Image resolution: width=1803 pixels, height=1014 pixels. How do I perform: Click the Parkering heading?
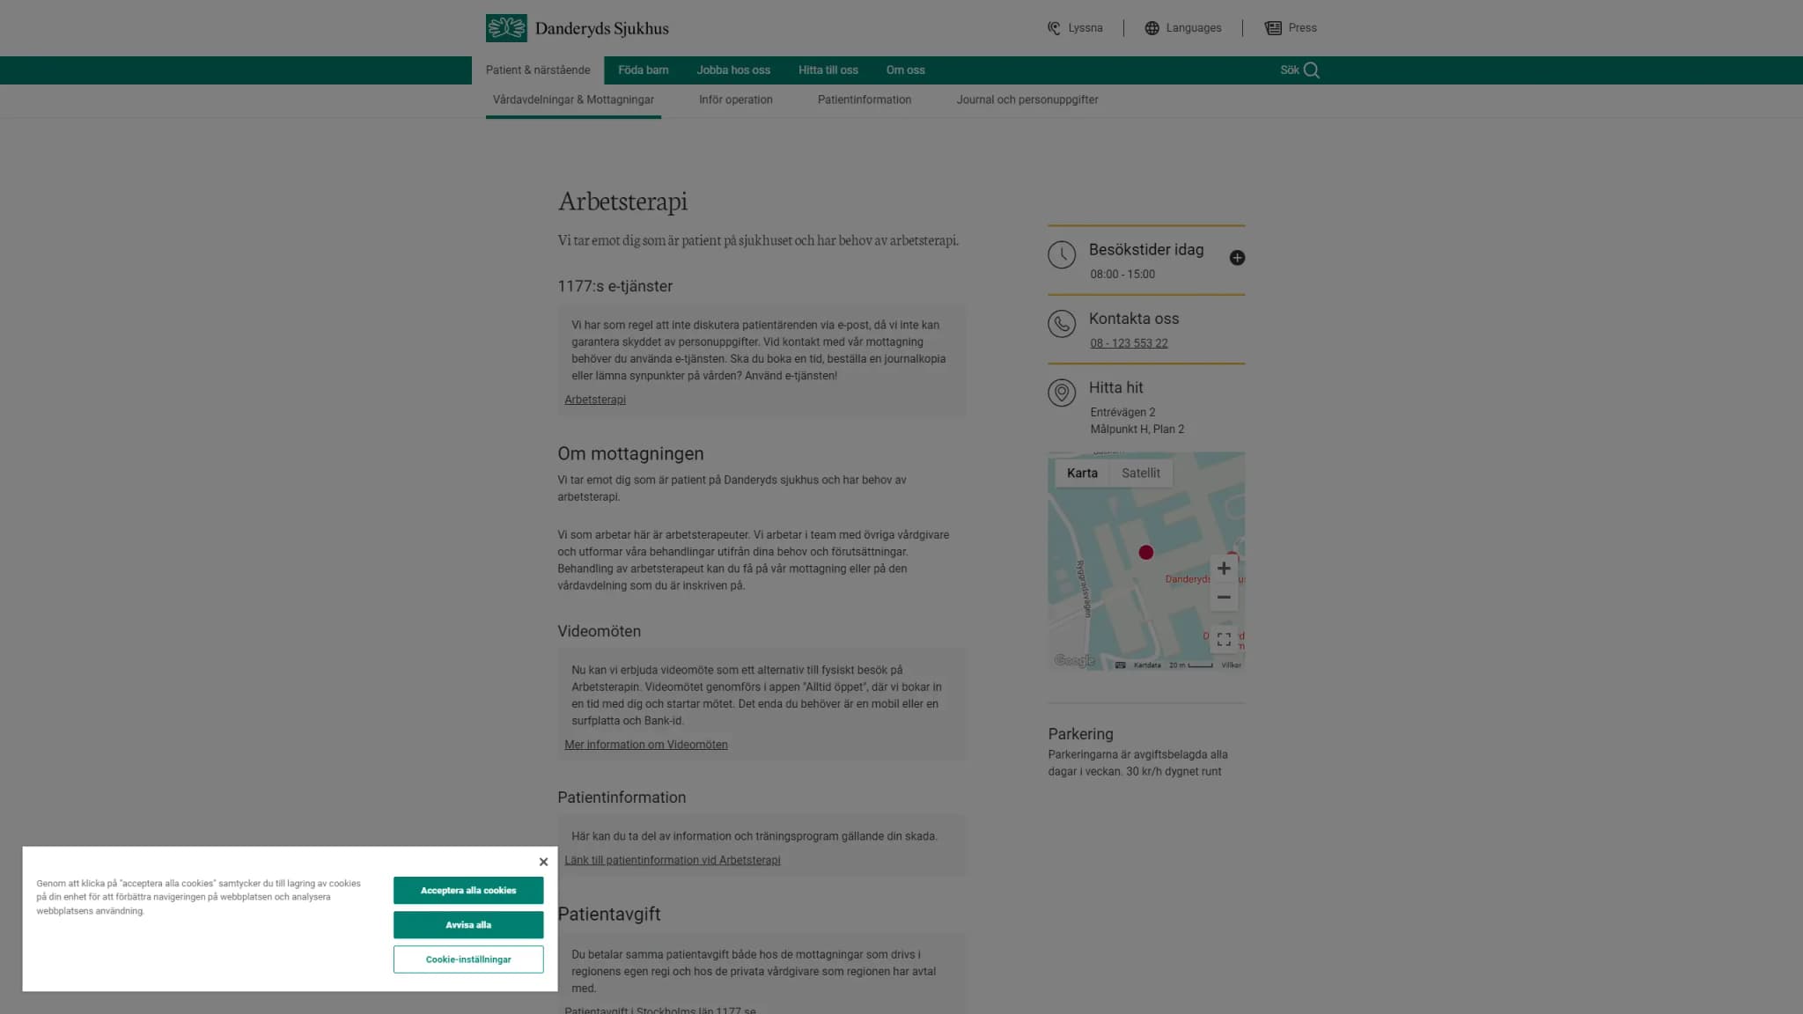point(1080,734)
